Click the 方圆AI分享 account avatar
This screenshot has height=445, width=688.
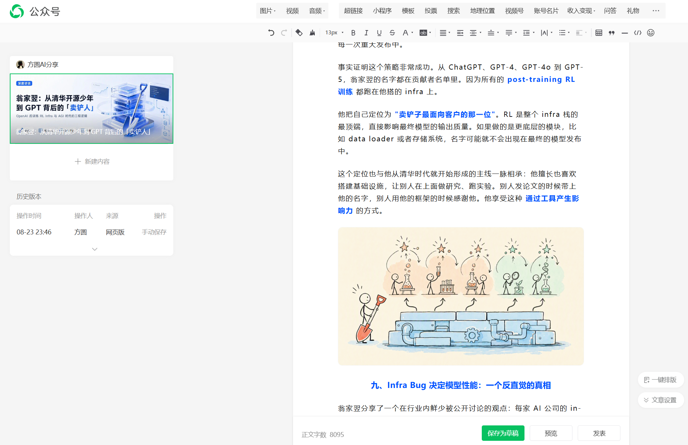[20, 64]
